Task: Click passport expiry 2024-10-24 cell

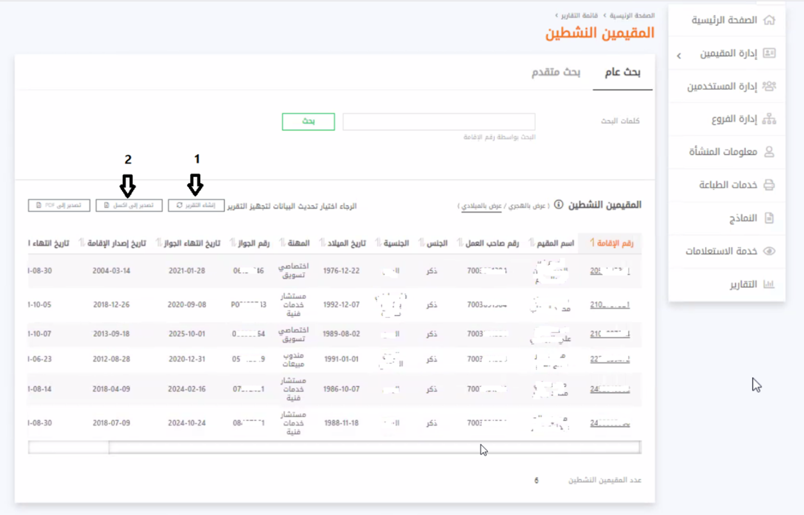Action: [x=187, y=423]
